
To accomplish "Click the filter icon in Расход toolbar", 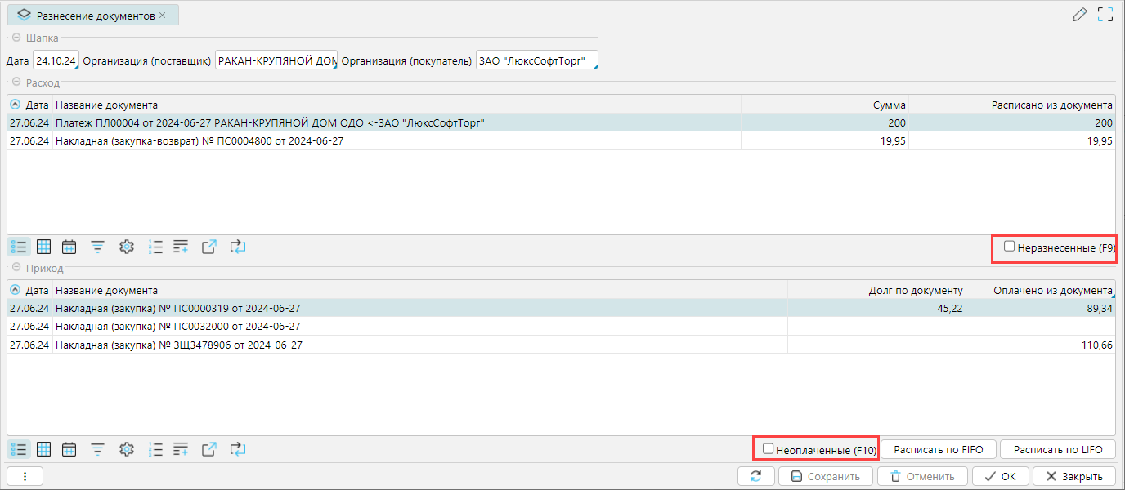I will tap(97, 247).
